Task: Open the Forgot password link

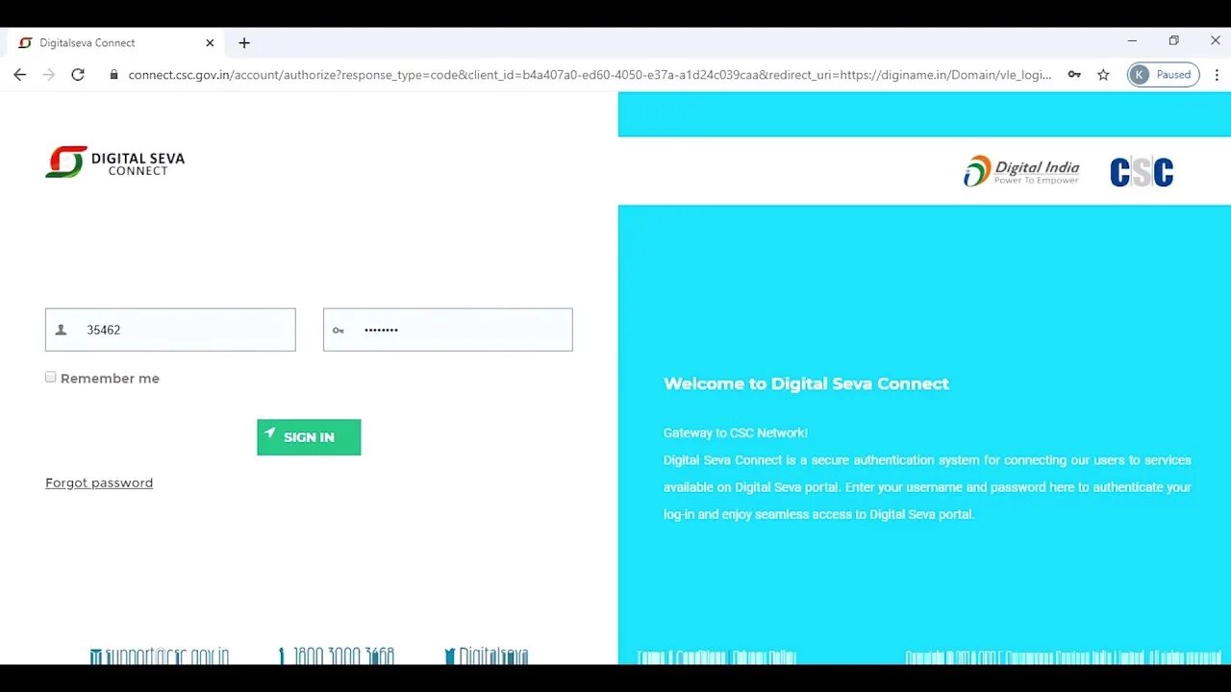Action: pos(99,482)
